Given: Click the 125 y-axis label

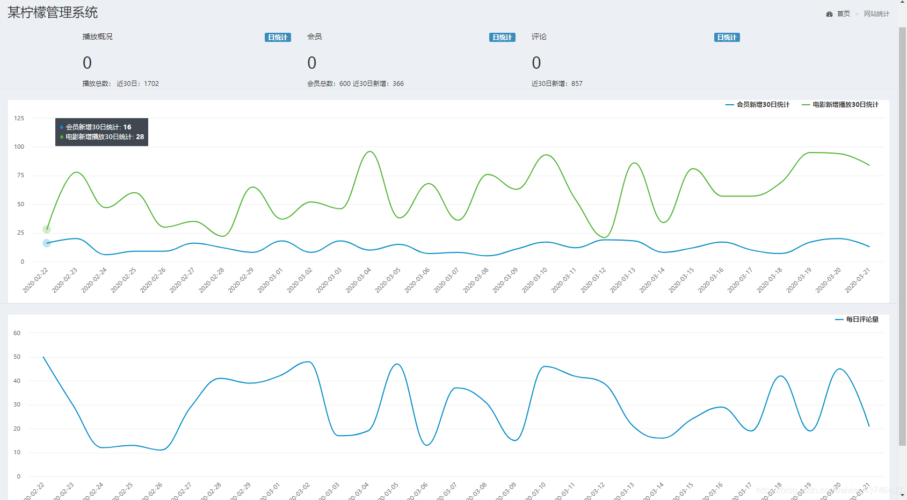Looking at the screenshot, I should pyautogui.click(x=19, y=118).
